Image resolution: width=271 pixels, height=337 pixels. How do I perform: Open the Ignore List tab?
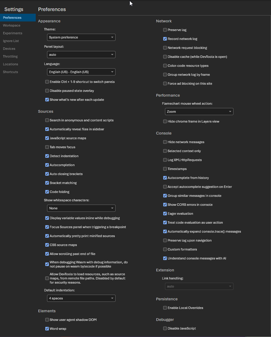pos(11,41)
